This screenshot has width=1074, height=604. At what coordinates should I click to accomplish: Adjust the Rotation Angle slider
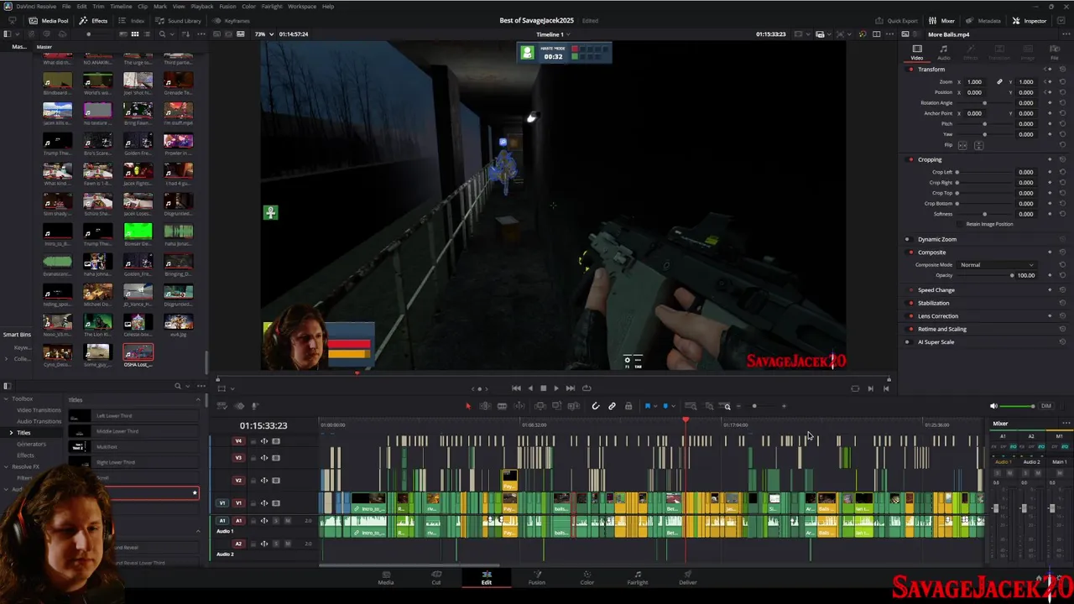985,103
